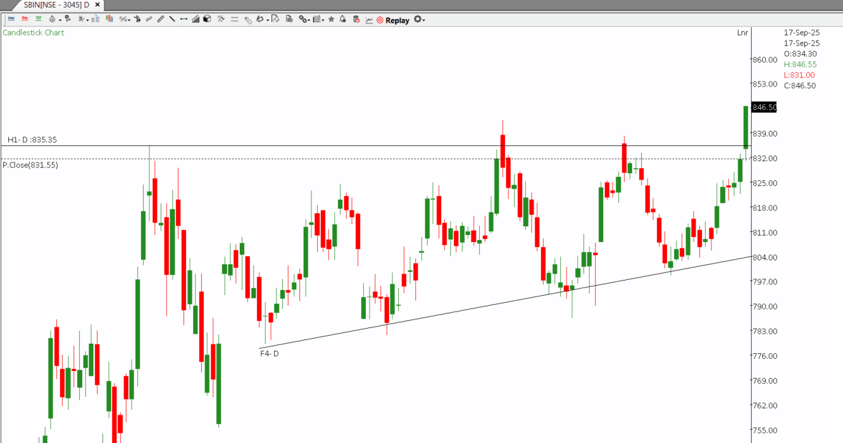Start the Replay mode button
The height and width of the screenshot is (443, 843).
(x=392, y=20)
